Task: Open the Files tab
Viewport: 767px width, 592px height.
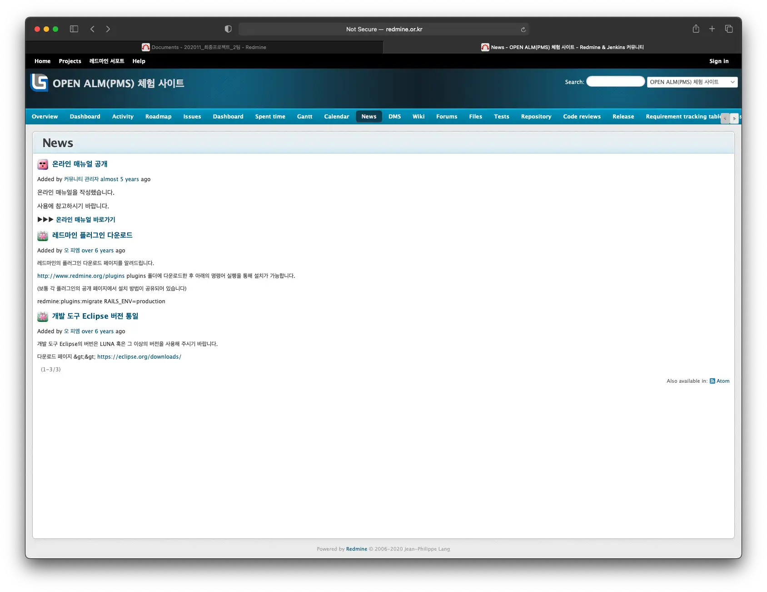Action: [x=475, y=117]
